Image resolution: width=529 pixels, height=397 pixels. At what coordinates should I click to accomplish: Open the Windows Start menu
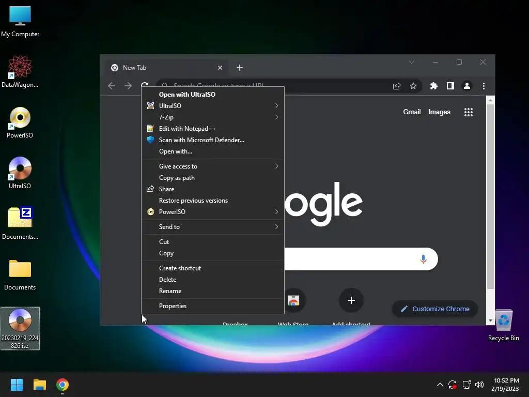17,385
